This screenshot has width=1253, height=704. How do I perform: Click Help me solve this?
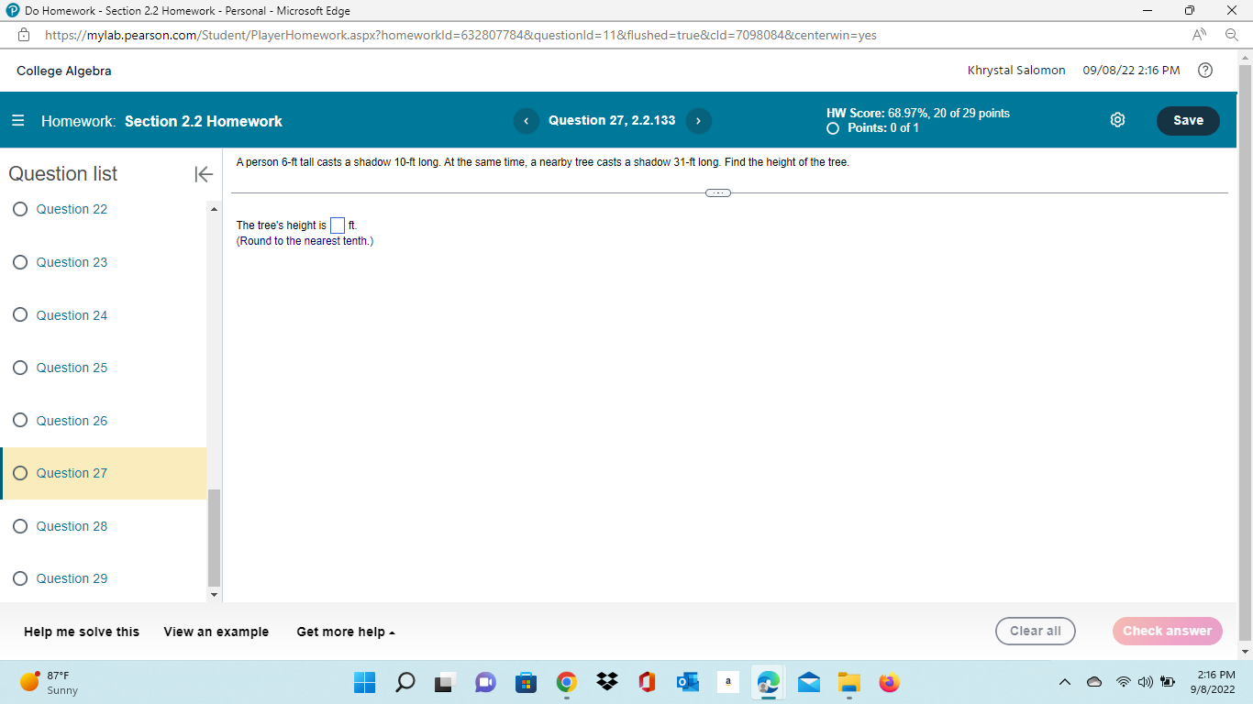tap(82, 632)
